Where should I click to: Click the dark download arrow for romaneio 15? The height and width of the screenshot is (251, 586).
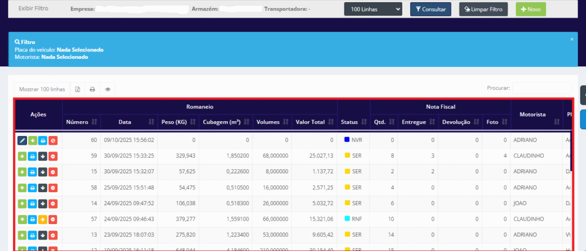pos(42,172)
